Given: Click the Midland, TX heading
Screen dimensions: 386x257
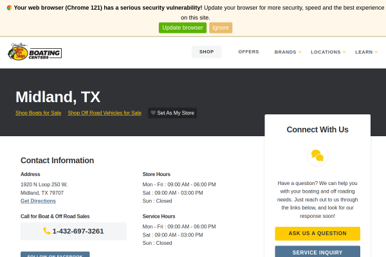Looking at the screenshot, I should click(58, 97).
